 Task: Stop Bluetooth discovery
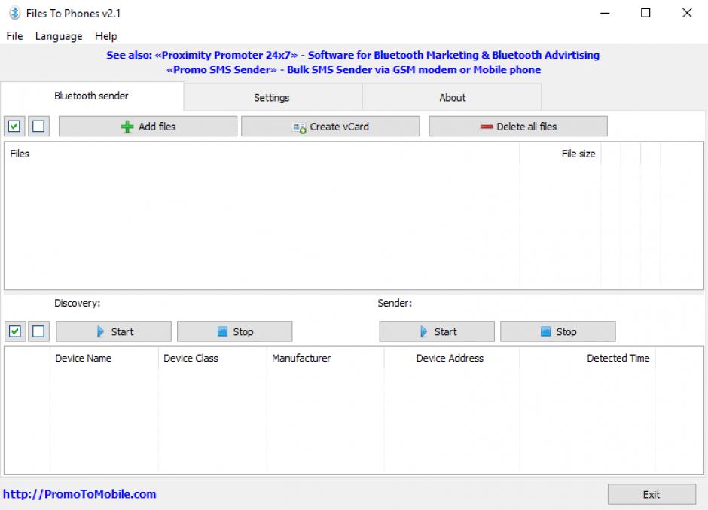[x=235, y=331]
